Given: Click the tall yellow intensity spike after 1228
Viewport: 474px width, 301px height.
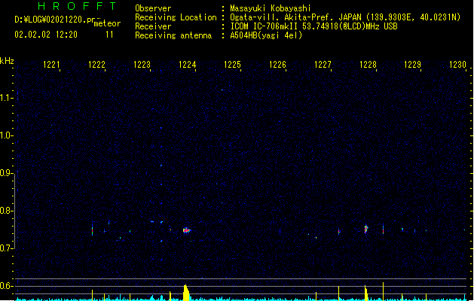Looking at the screenshot, I should pos(383,291).
